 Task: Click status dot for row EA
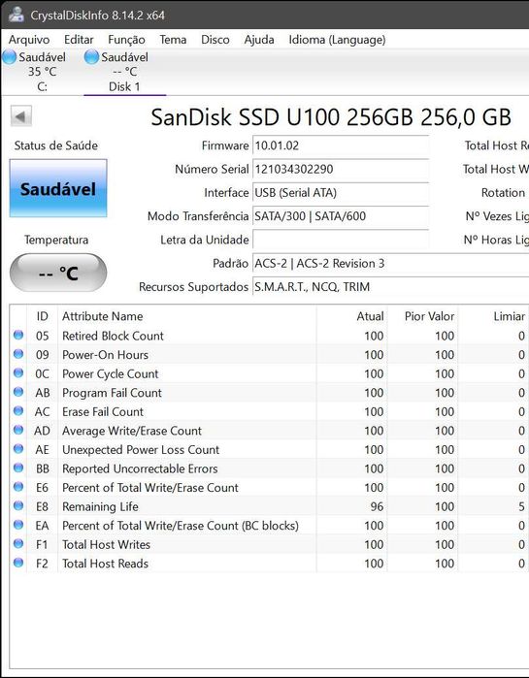(x=18, y=525)
